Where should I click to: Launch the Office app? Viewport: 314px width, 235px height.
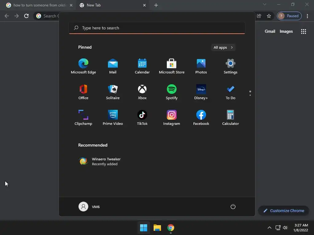tap(83, 92)
